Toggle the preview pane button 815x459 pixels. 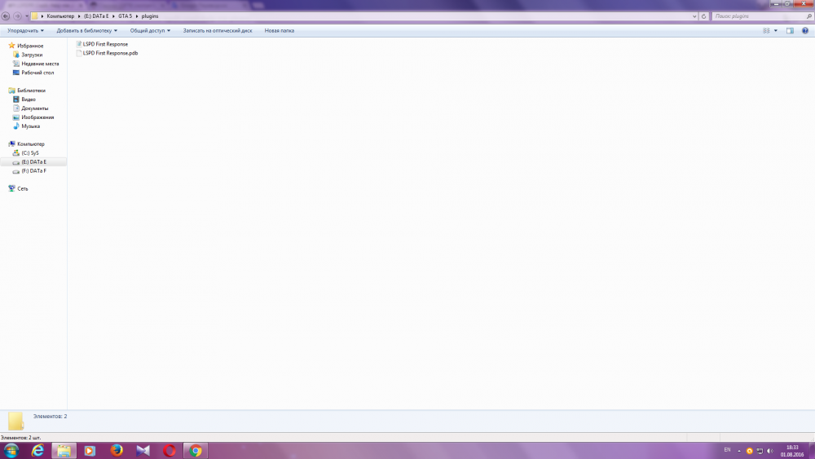coord(790,31)
